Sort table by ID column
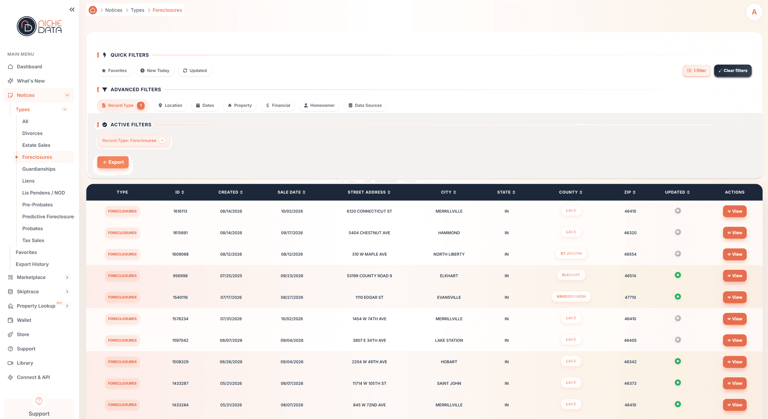768x419 pixels. pos(180,192)
